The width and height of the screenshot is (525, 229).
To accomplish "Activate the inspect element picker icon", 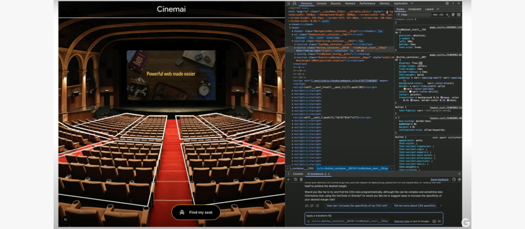I will [x=289, y=3].
